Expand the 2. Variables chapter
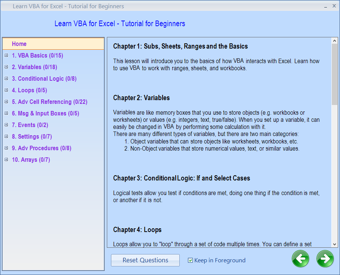Screen dimensions: 340x275 coord(6,67)
